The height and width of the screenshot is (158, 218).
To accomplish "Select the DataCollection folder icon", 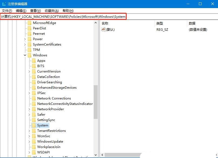I will point(34,77).
